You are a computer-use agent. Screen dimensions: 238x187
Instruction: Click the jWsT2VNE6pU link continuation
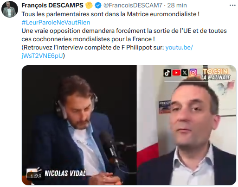pos(42,56)
